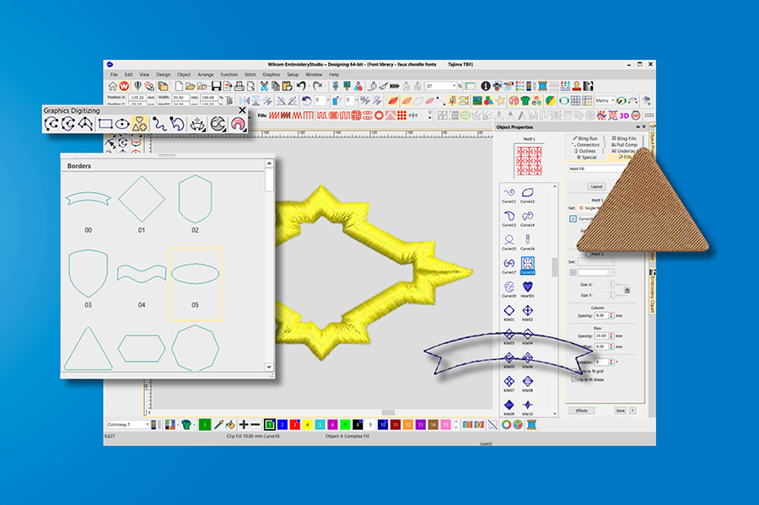Click the Basic Shapes tool icon
The width and height of the screenshot is (759, 505).
(141, 124)
